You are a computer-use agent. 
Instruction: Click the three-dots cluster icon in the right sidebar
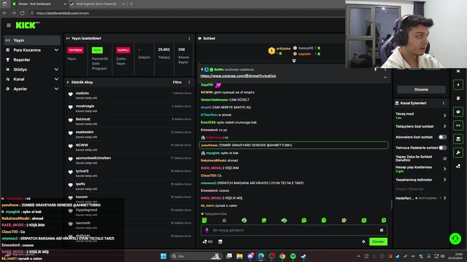458,166
